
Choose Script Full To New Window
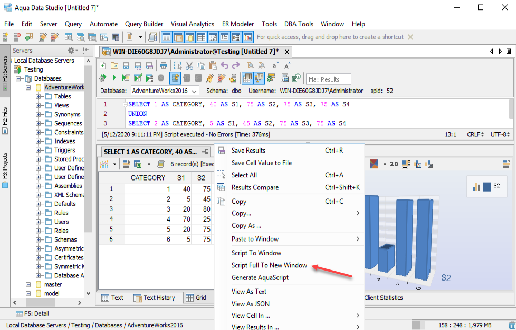(x=269, y=265)
